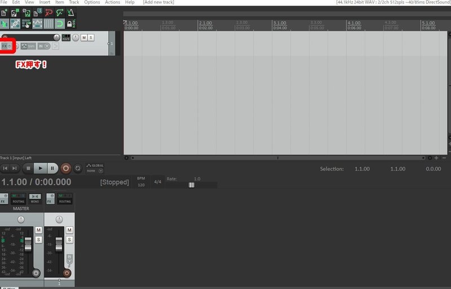Open the FX button on the Track 1 mixer strip
This screenshot has height=289, width=451.
[50, 199]
